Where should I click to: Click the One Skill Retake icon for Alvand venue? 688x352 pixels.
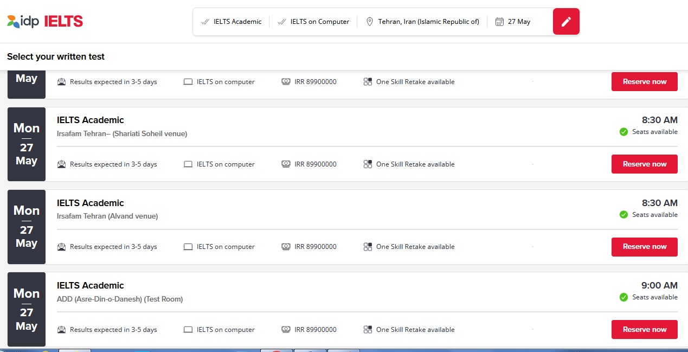tap(368, 247)
